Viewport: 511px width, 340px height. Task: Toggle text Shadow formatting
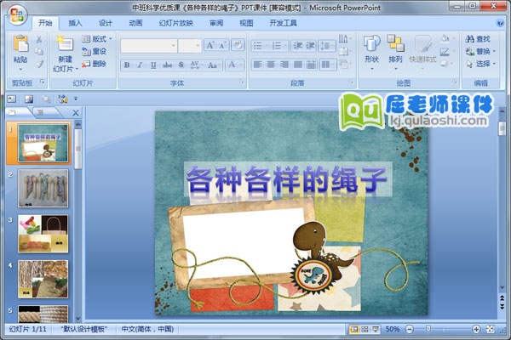181,65
